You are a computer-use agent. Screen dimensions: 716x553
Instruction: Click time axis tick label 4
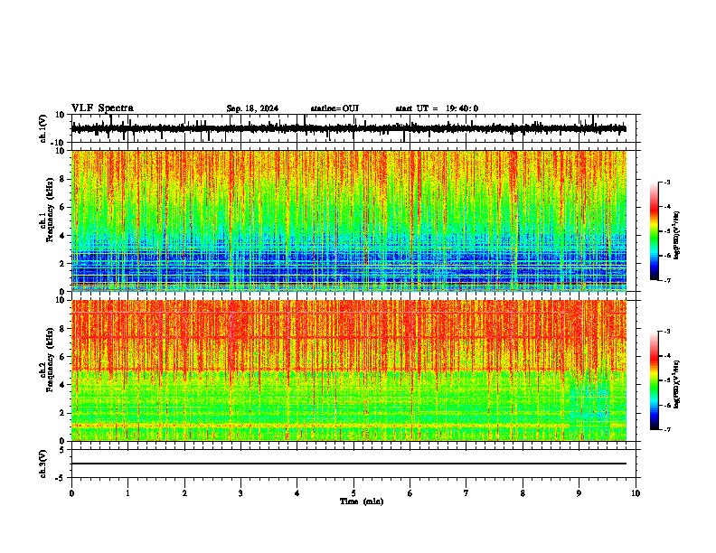pyautogui.click(x=297, y=493)
